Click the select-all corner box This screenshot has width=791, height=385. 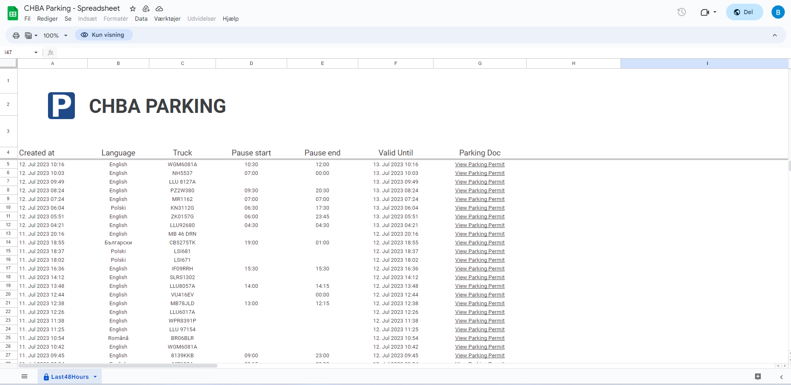(x=8, y=63)
